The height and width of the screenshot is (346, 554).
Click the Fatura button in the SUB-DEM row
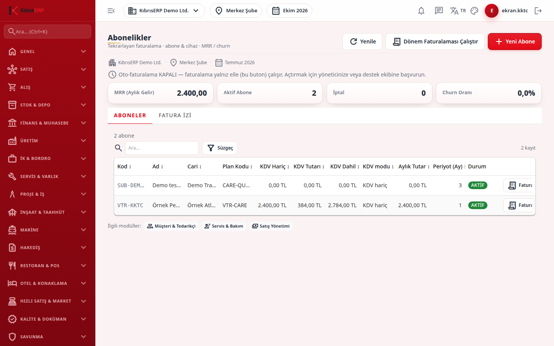click(519, 185)
